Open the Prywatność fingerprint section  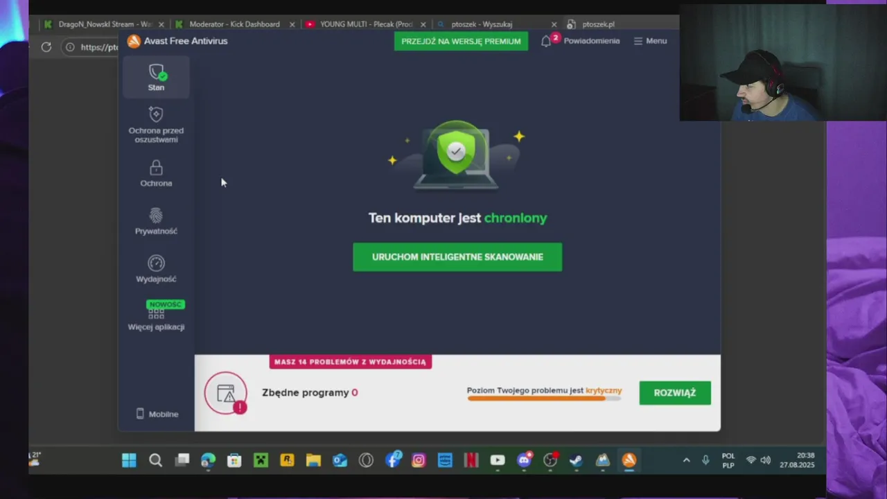pos(156,221)
